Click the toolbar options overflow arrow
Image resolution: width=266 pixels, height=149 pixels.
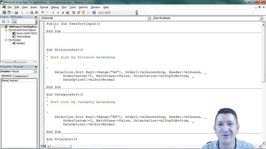click(137, 13)
